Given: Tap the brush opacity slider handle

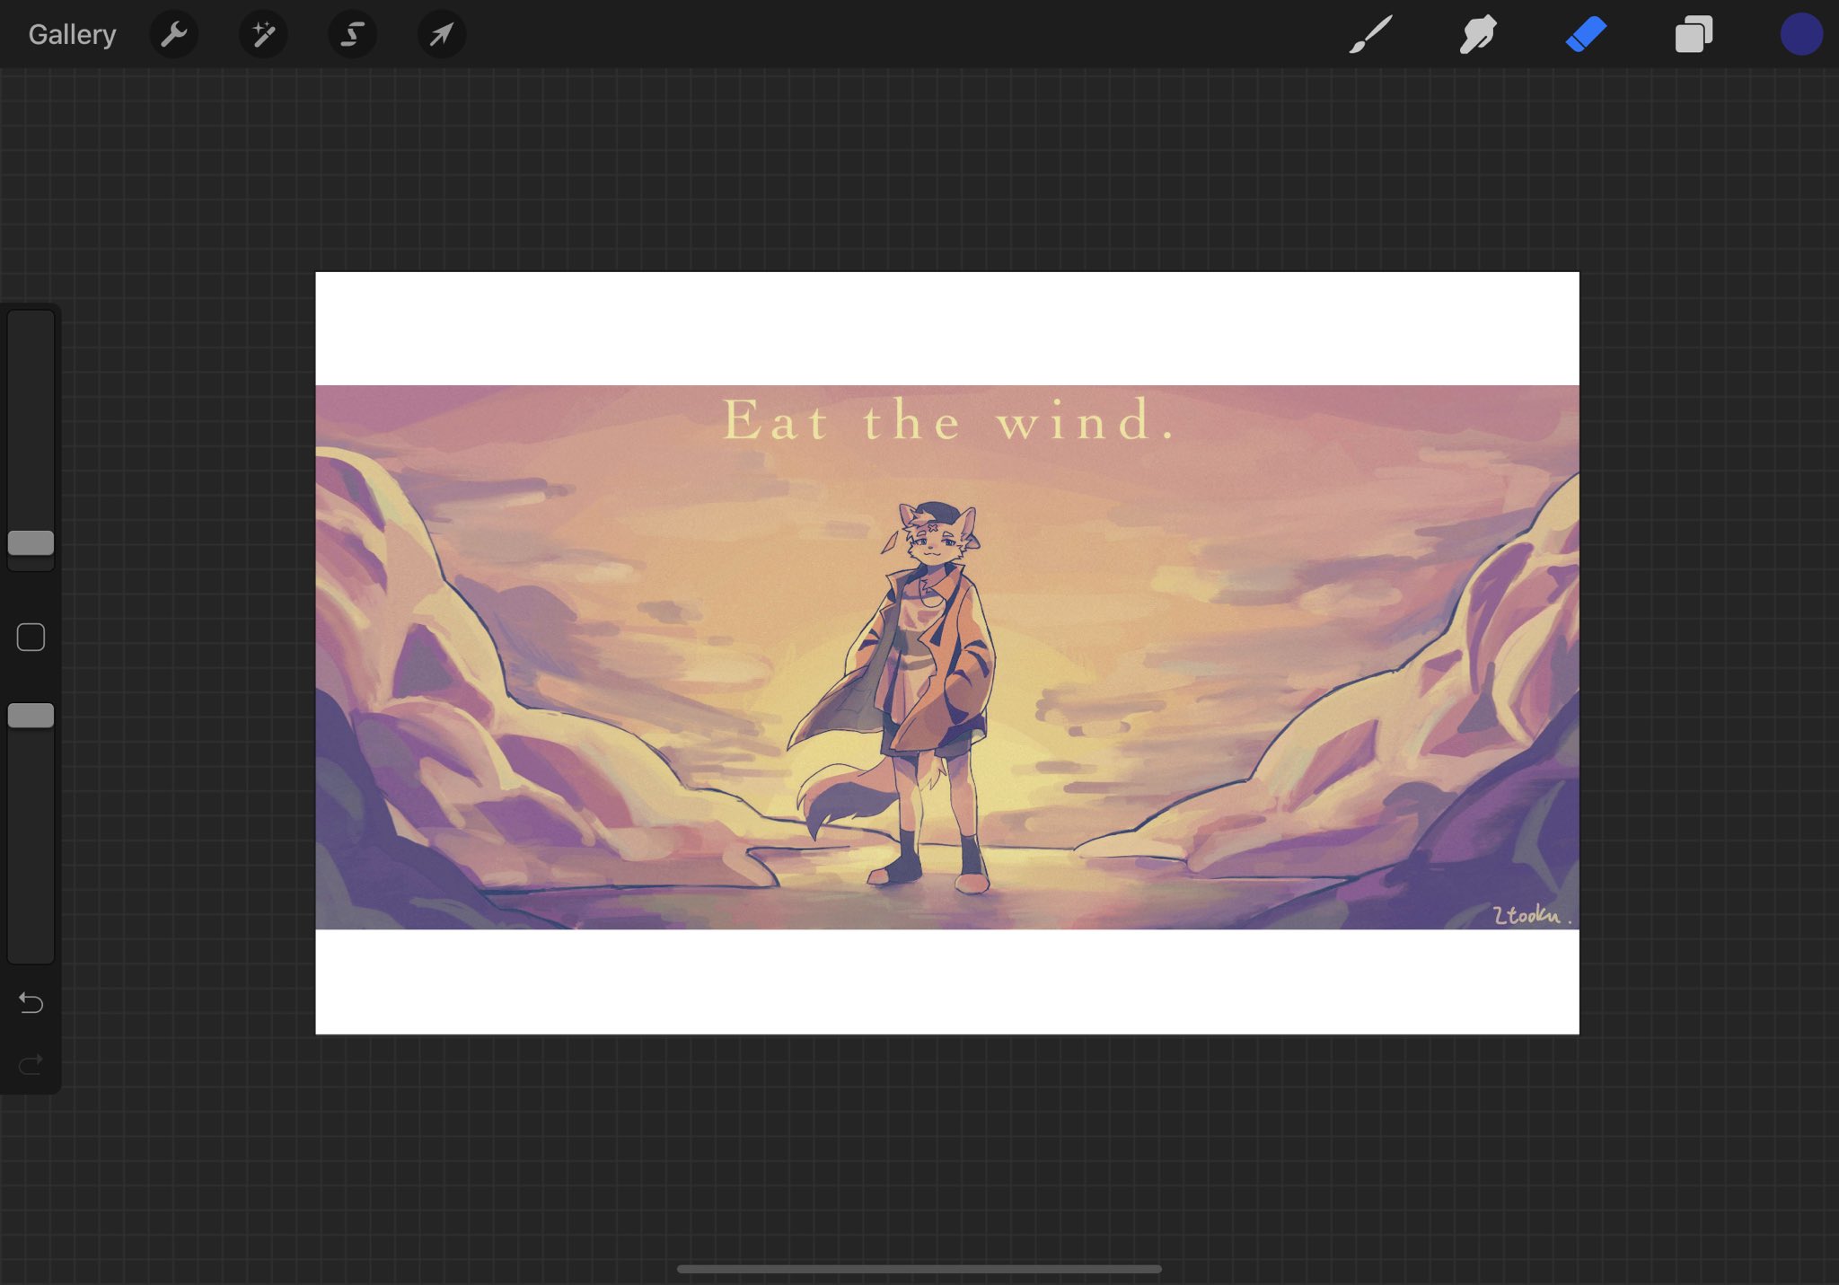Looking at the screenshot, I should pos(31,716).
